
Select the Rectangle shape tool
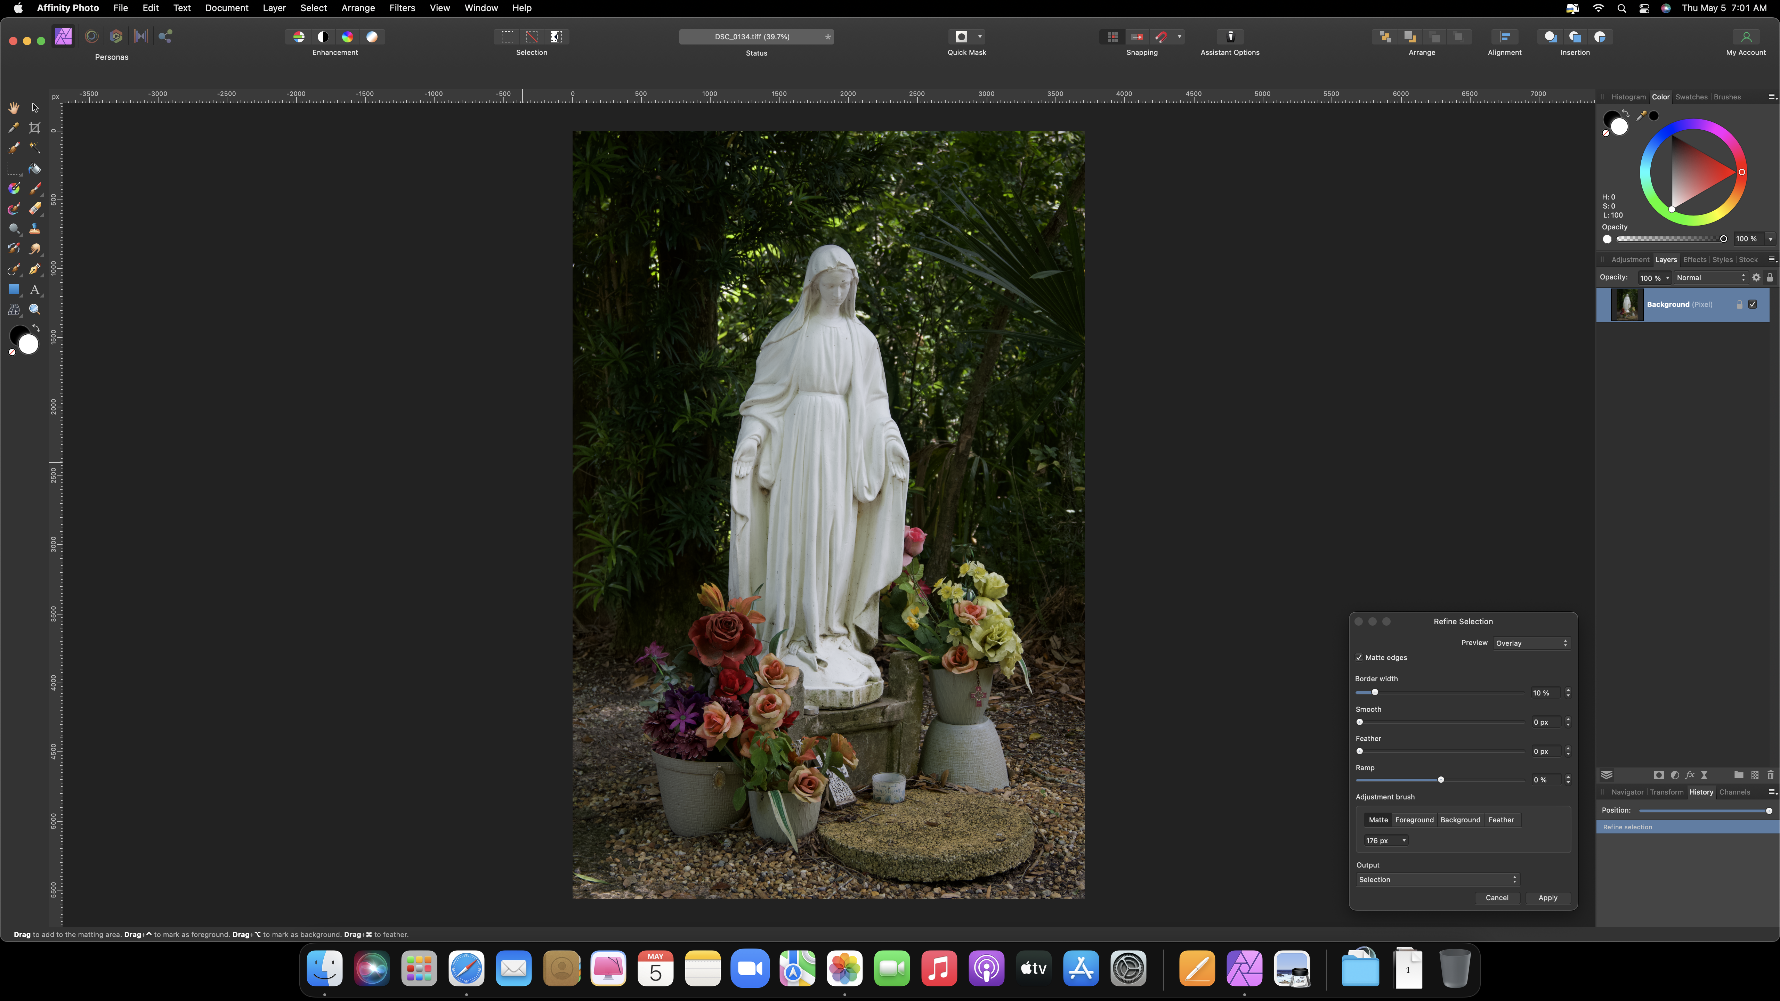click(x=13, y=290)
